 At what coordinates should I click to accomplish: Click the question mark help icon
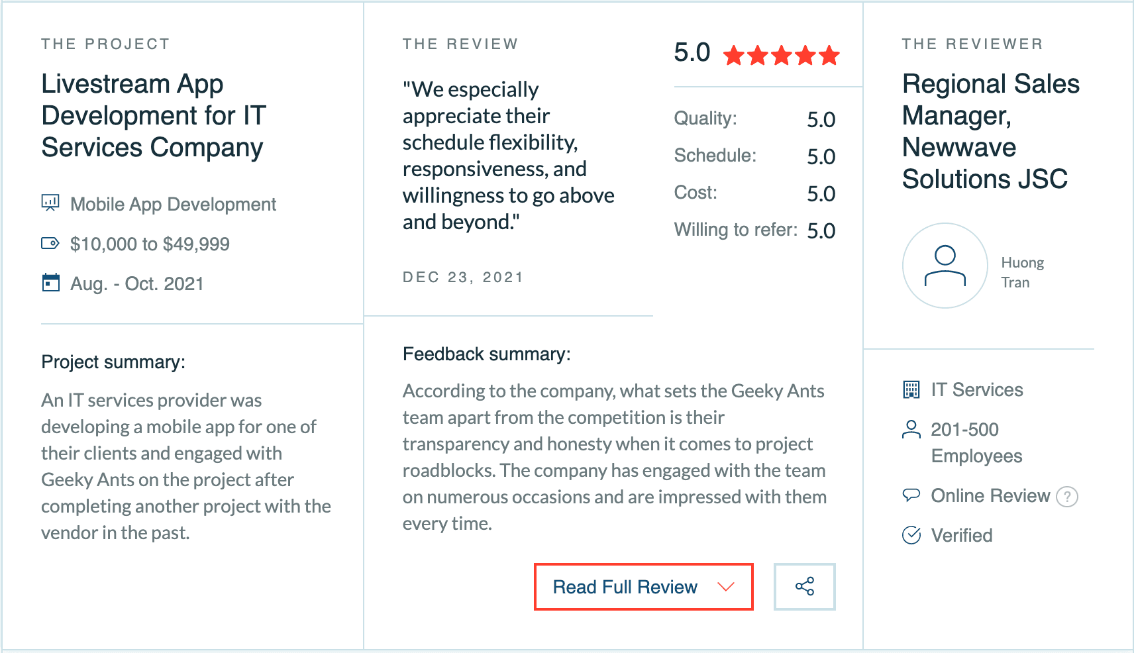1066,496
